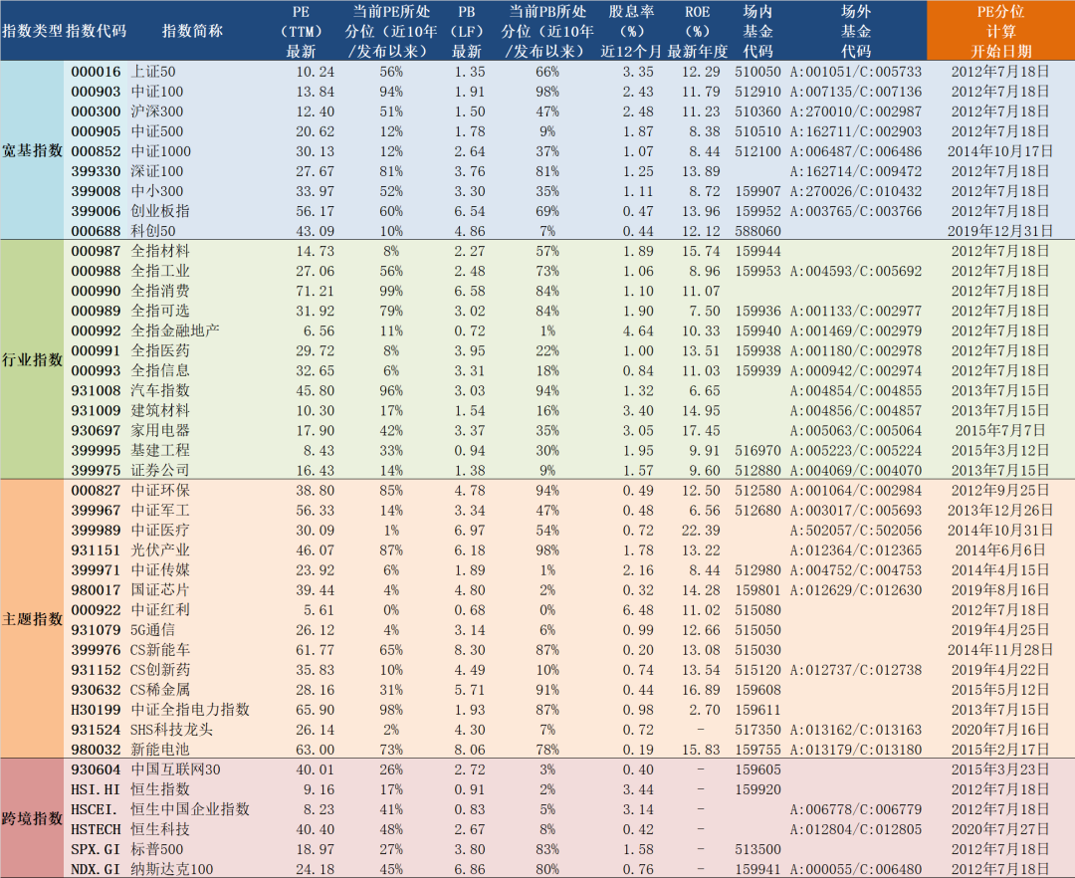Select the cell 恒生中国企业指数
This screenshot has height=878, width=1075.
click(190, 808)
